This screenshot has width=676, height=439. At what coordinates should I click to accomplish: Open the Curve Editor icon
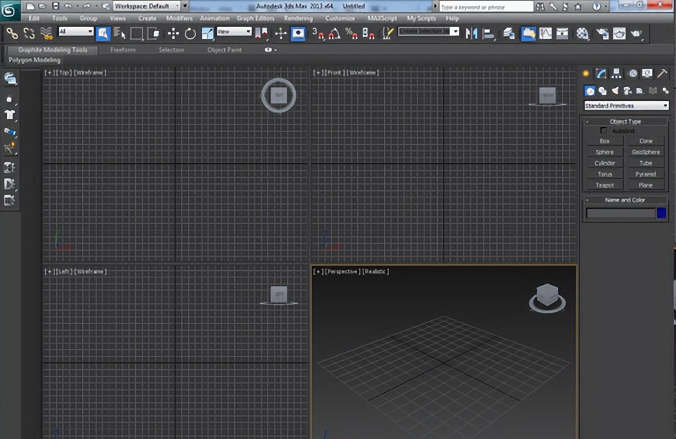tap(545, 33)
